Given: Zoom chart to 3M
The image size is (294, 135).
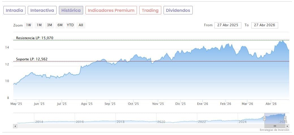Looking at the screenshot, I should tap(50, 25).
